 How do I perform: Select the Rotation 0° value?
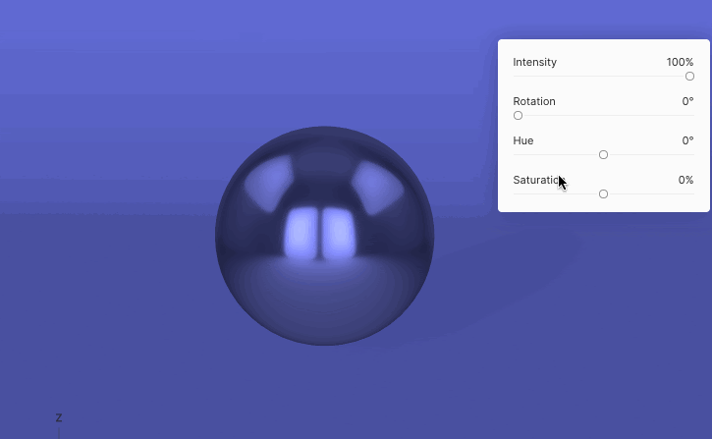tap(687, 101)
